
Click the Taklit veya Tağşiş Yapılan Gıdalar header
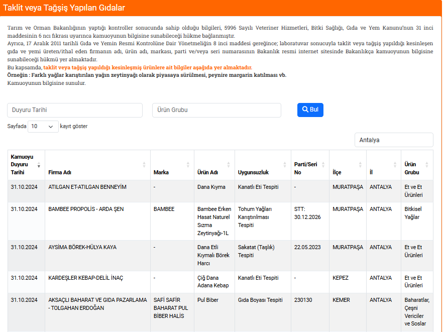point(64,8)
